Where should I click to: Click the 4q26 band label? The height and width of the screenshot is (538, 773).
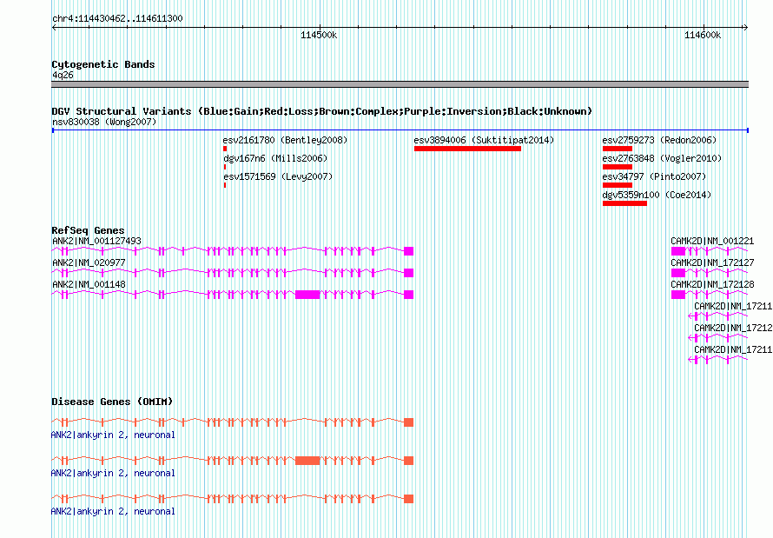(x=63, y=75)
